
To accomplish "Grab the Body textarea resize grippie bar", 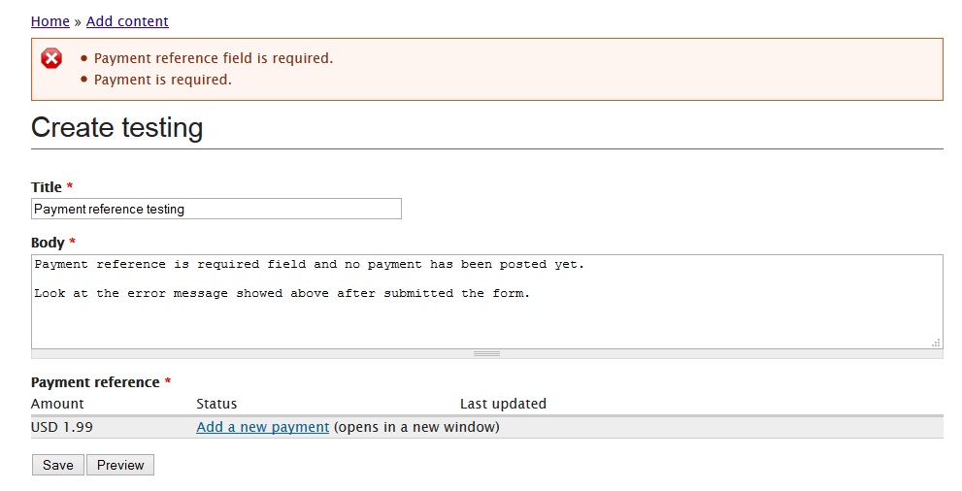I will [486, 354].
